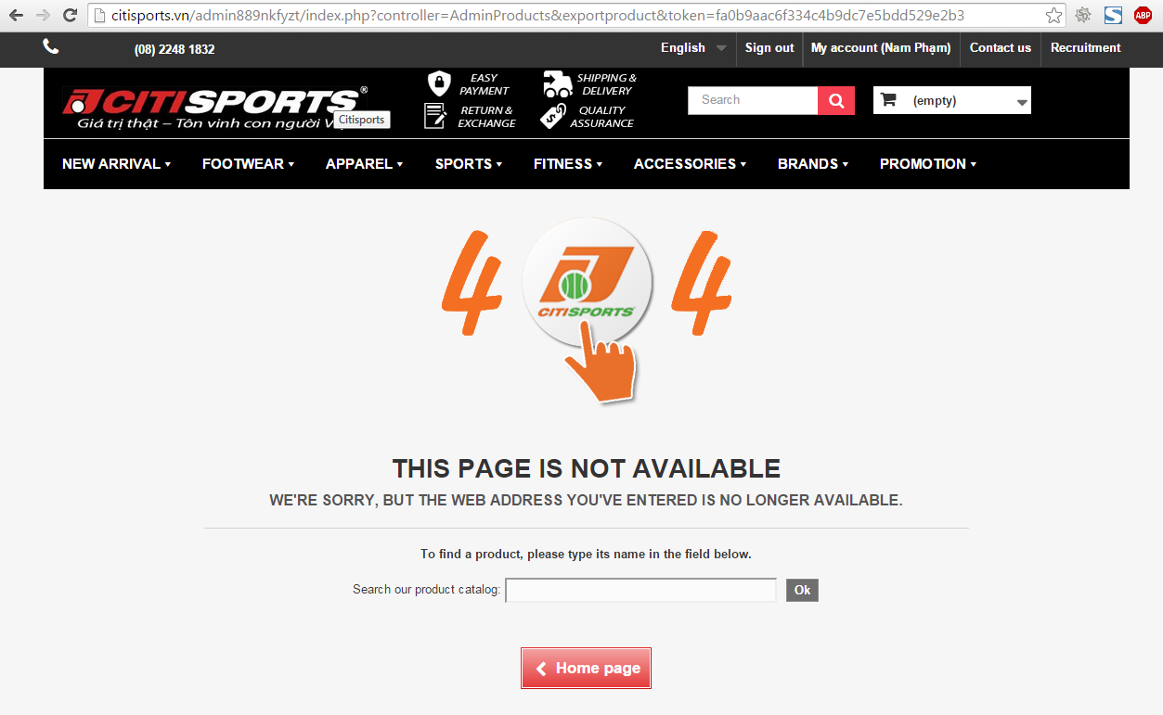This screenshot has width=1163, height=715.
Task: Expand the empty cart dropdown arrow
Action: (1022, 102)
